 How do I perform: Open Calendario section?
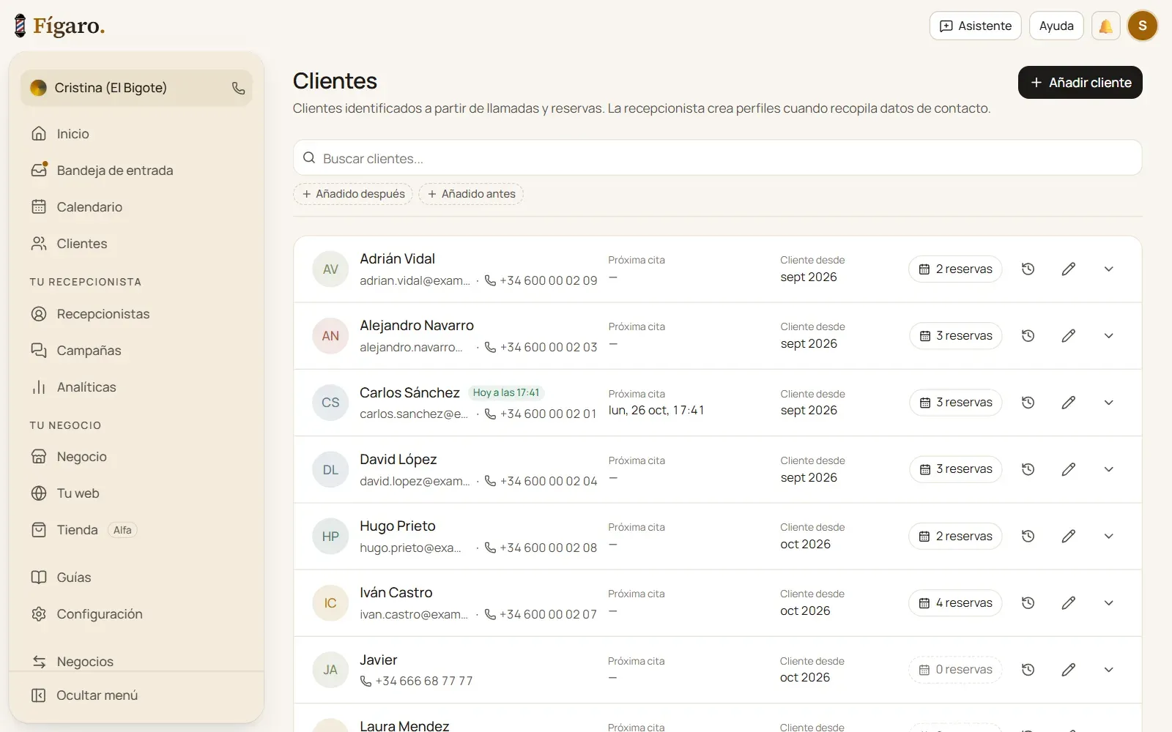point(136,207)
